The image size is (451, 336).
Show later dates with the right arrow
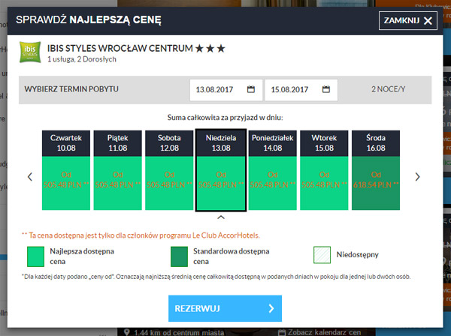(x=418, y=177)
